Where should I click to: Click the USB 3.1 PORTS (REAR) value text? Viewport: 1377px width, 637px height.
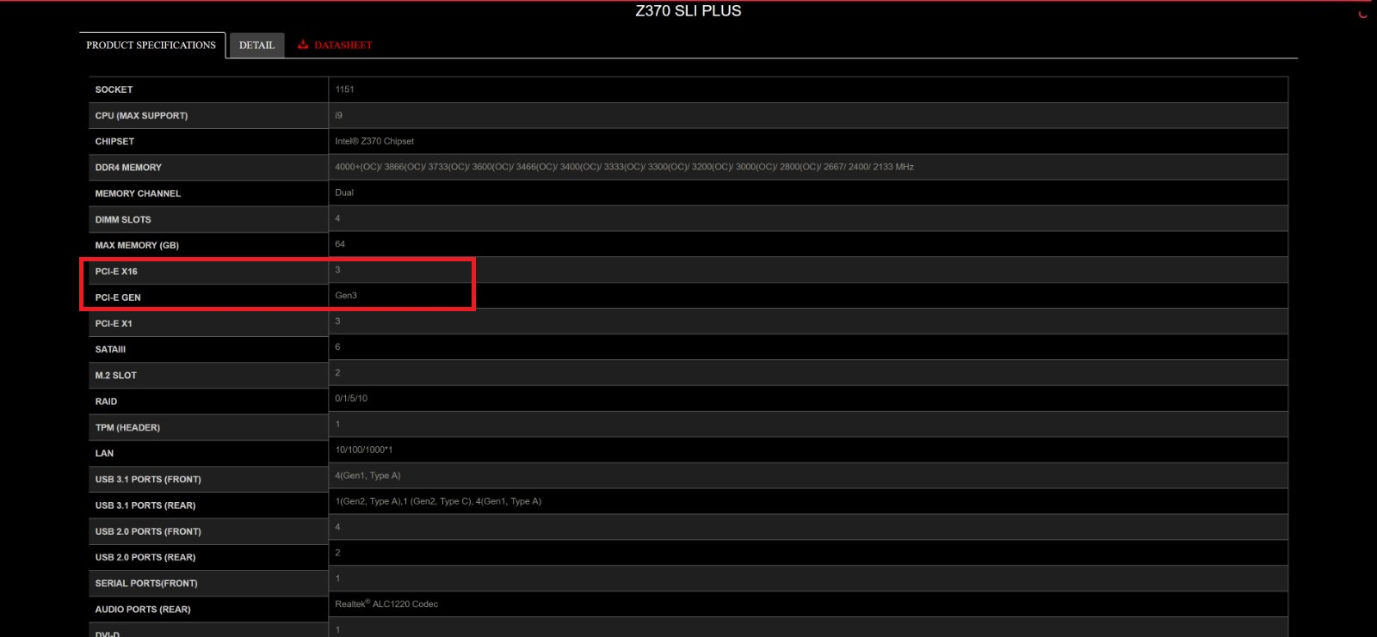pos(438,501)
